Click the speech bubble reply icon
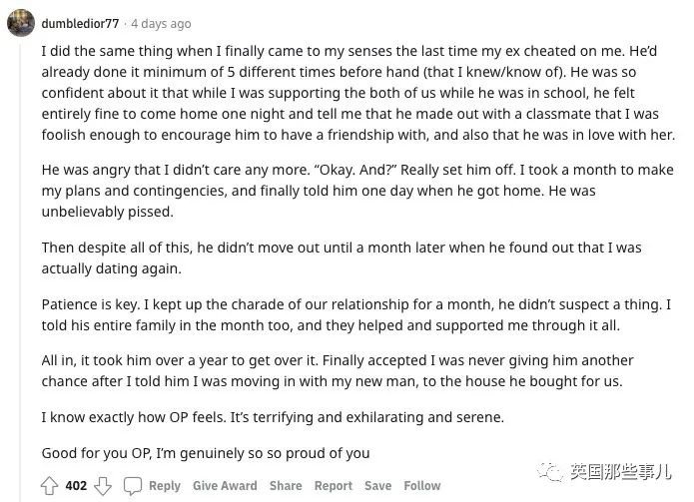The height and width of the screenshot is (502, 694). click(x=133, y=486)
